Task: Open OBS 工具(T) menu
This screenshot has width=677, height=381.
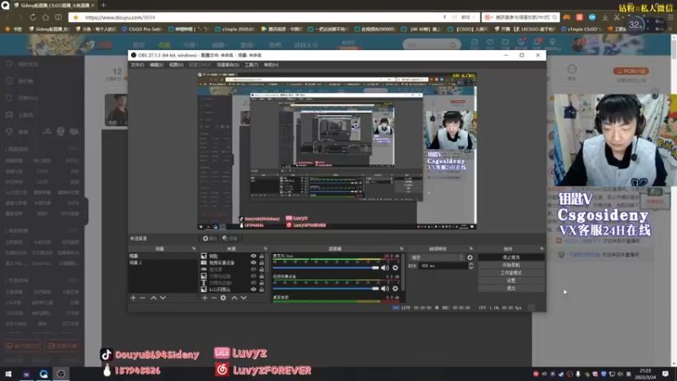Action: click(251, 65)
